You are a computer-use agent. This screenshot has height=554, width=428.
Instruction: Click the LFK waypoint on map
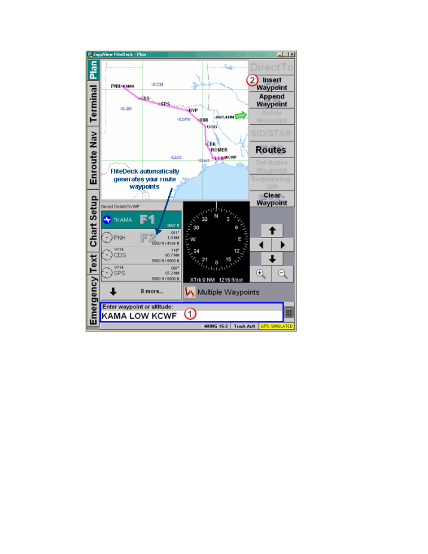click(211, 144)
